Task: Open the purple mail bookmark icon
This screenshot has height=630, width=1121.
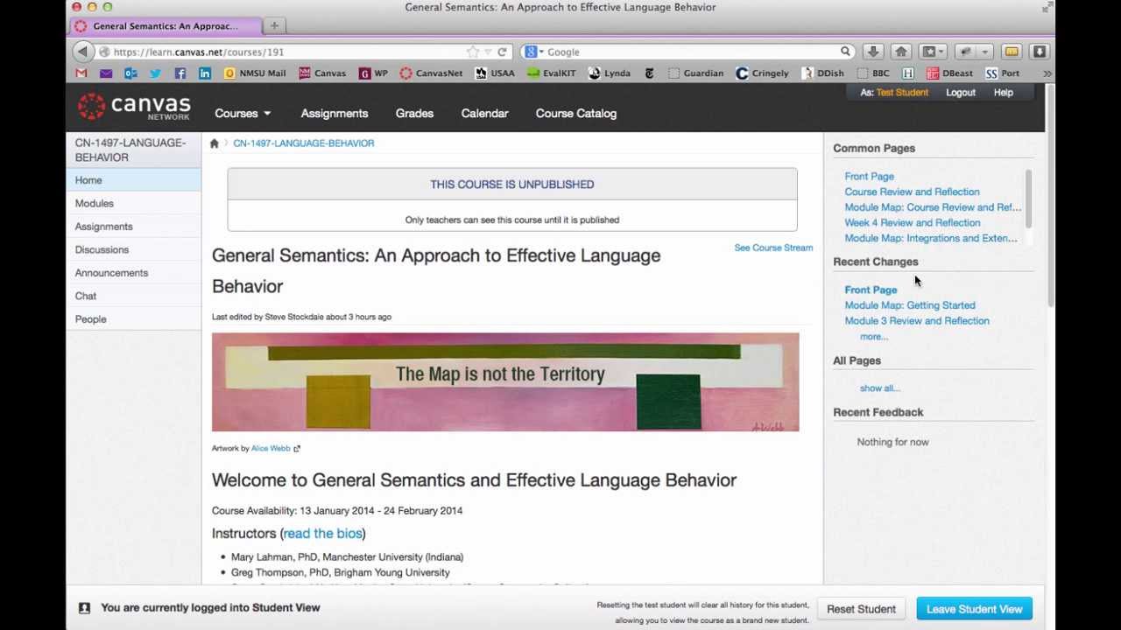Action: pyautogui.click(x=106, y=73)
